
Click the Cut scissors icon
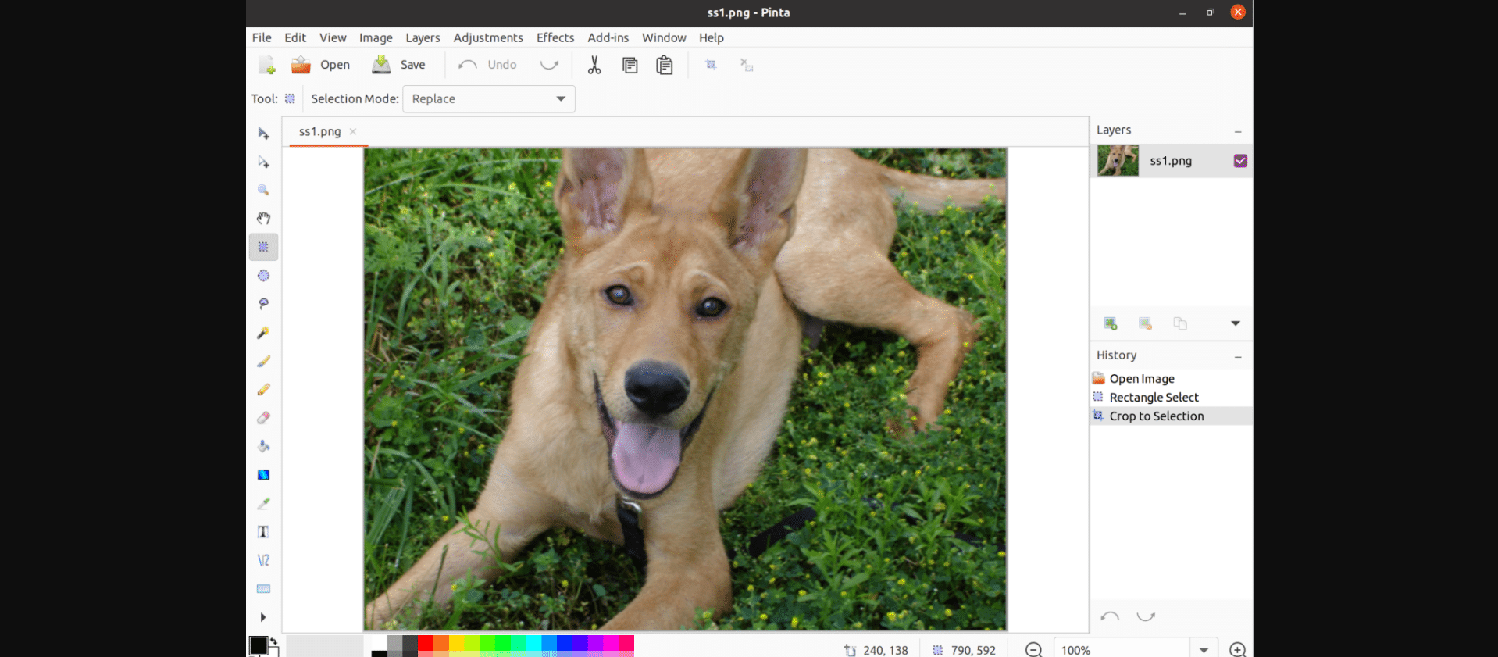pos(594,65)
